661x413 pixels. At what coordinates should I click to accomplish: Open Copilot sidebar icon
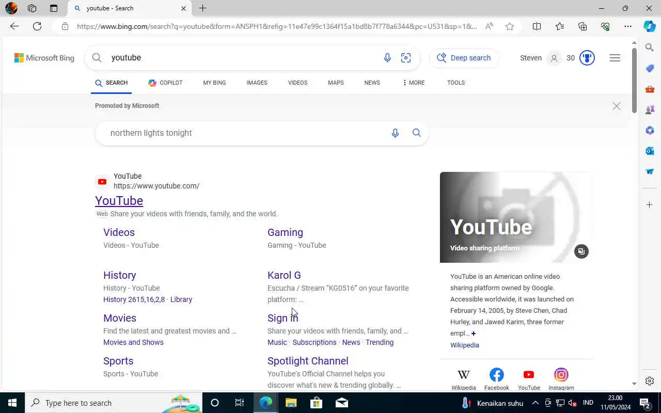coord(650,26)
